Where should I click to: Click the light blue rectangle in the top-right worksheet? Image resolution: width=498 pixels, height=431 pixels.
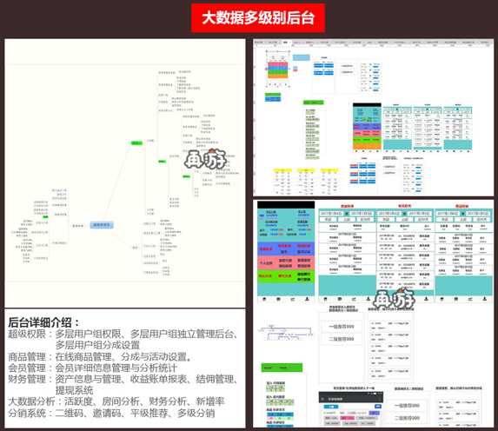(x=301, y=57)
